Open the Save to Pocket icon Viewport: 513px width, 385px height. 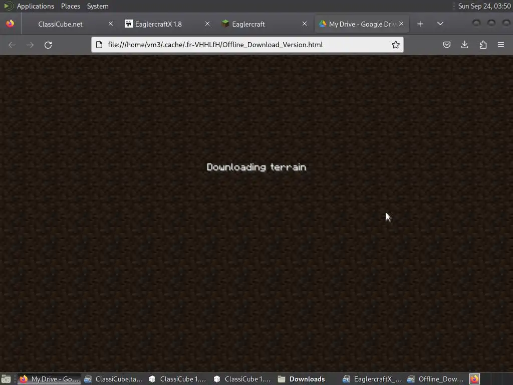click(x=446, y=45)
